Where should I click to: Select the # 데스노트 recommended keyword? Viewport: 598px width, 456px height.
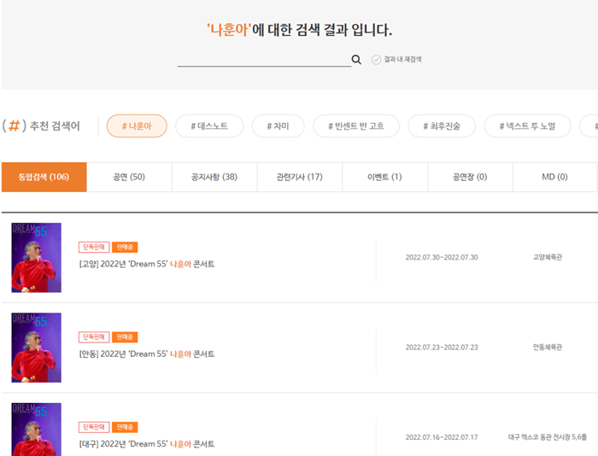pyautogui.click(x=209, y=126)
